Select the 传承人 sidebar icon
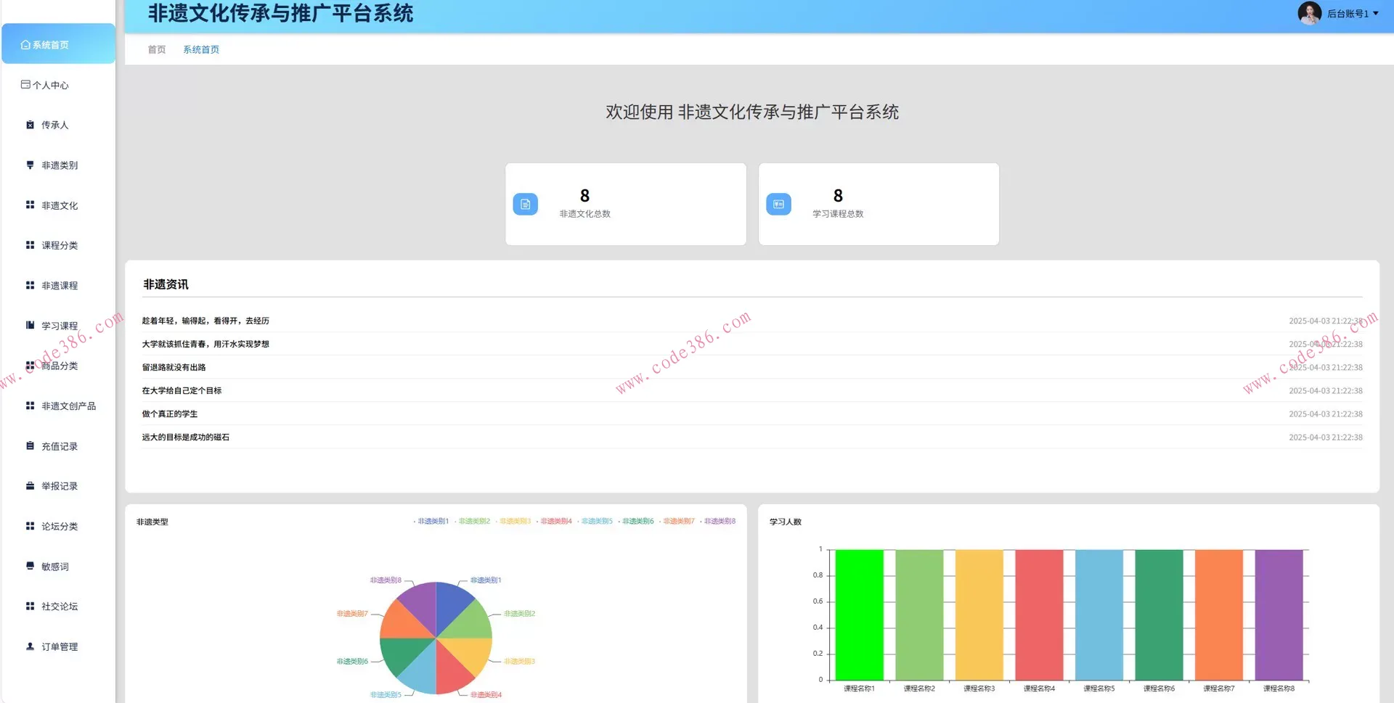Image resolution: width=1394 pixels, height=703 pixels. click(x=29, y=125)
